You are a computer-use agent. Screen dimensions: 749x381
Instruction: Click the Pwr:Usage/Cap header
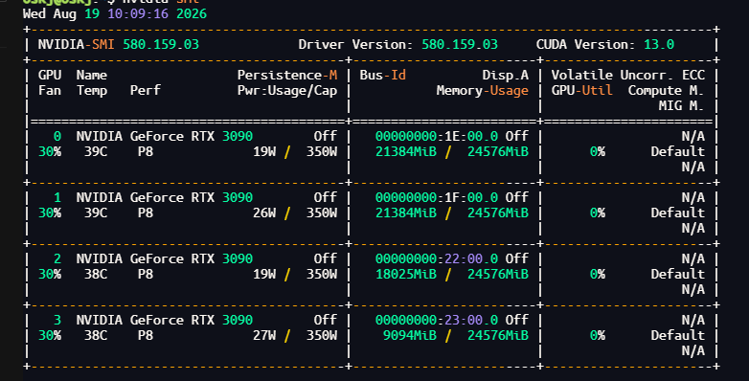point(287,90)
